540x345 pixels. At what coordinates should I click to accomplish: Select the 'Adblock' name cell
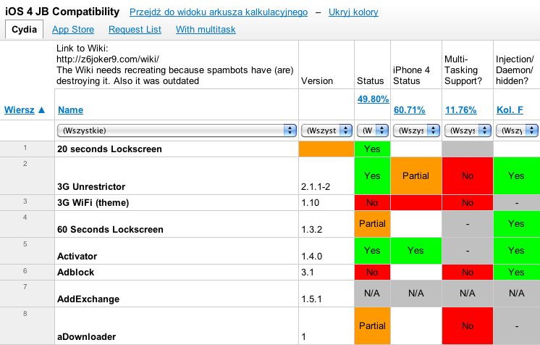pyautogui.click(x=177, y=273)
